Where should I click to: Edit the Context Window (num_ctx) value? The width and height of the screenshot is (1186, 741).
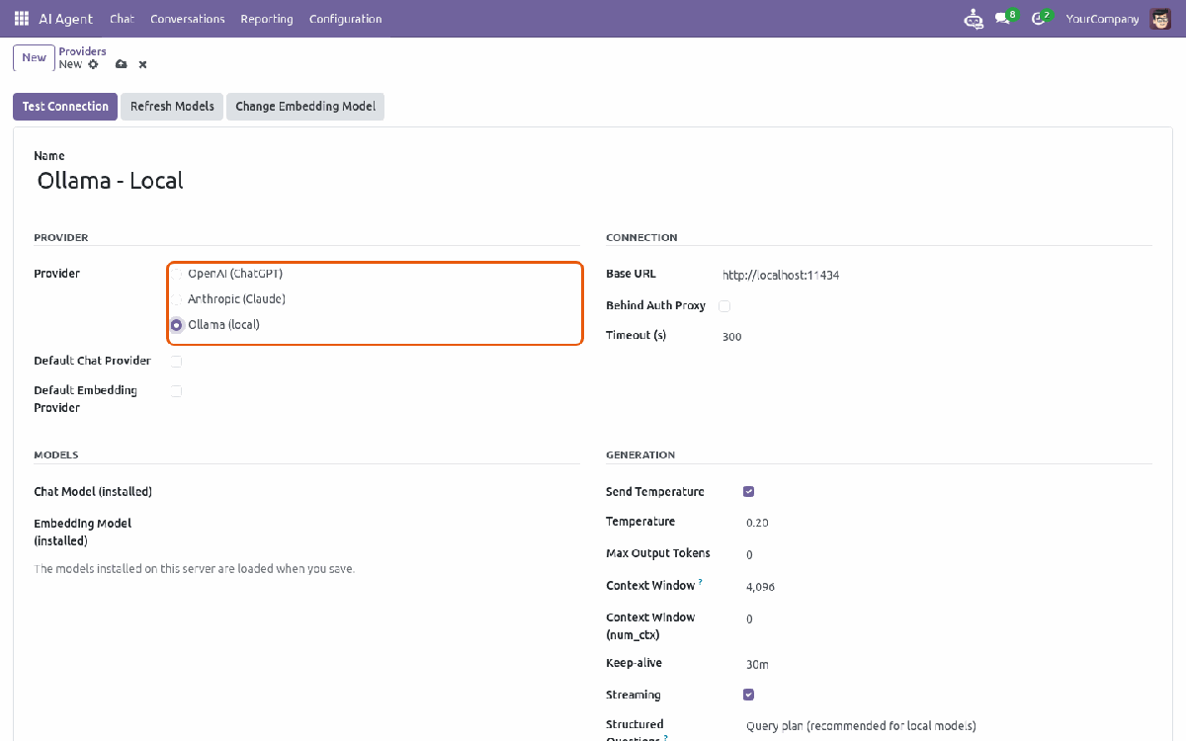[948, 619]
